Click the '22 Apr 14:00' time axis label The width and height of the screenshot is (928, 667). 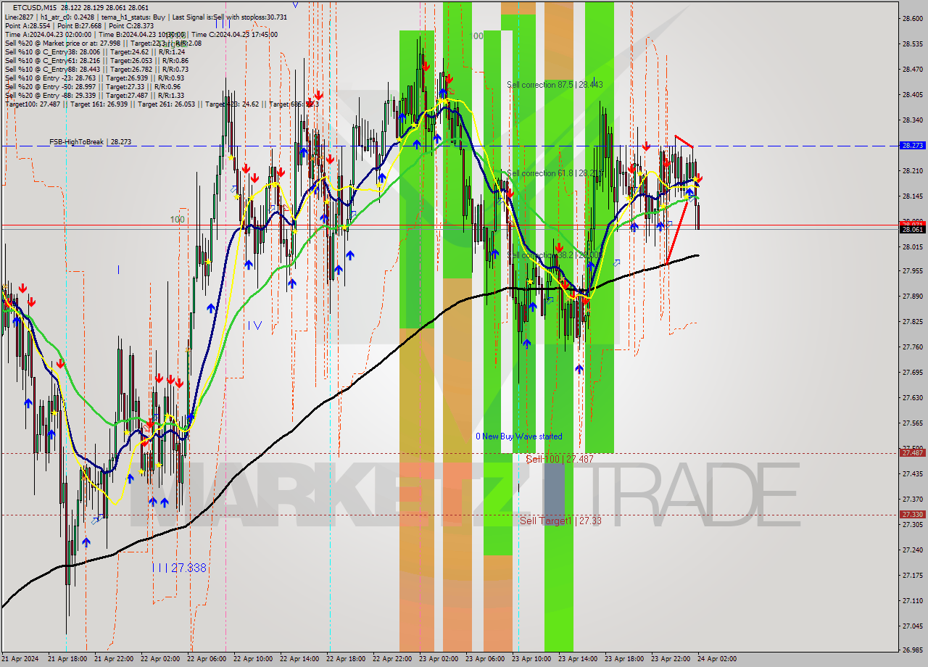(x=299, y=659)
